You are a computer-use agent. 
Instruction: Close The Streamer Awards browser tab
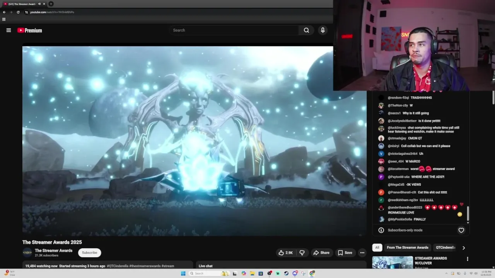[x=44, y=4]
